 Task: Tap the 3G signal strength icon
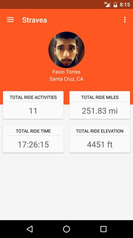(x=108, y=4)
